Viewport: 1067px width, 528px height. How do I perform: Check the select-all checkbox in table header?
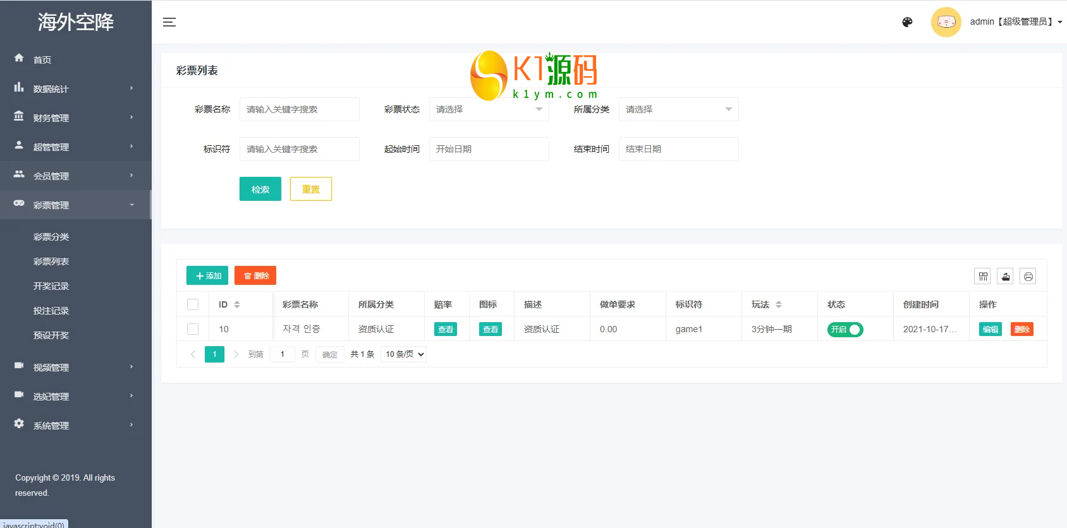click(193, 304)
